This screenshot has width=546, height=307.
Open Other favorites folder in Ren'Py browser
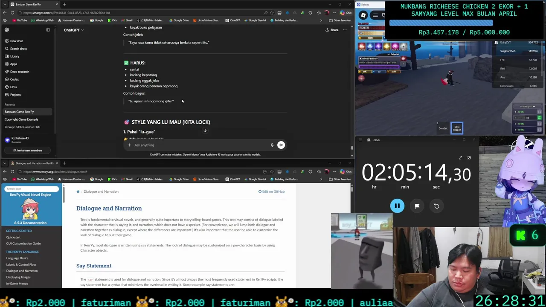tap(340, 179)
